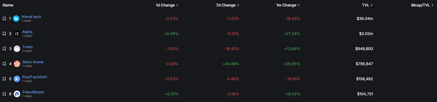
Task: Click the friend.tech protocol logo icon
Action: (16, 19)
